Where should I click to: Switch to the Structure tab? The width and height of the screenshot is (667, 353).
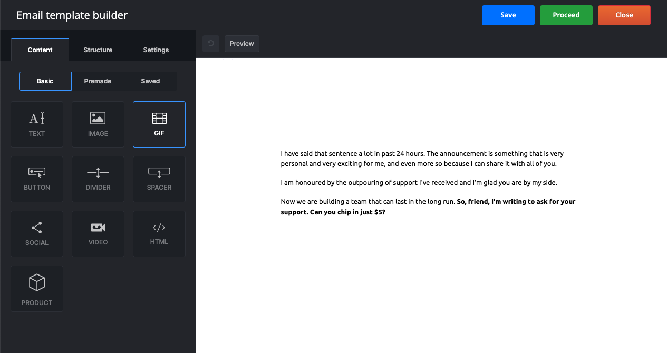tap(98, 50)
